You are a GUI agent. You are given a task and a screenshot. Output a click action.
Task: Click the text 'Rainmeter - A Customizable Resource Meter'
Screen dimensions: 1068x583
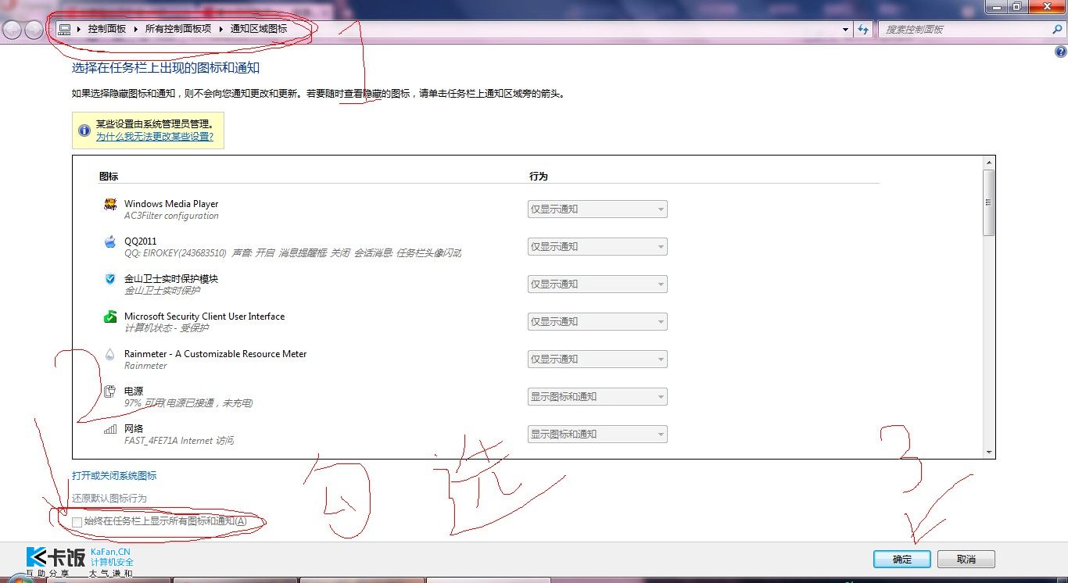[215, 354]
